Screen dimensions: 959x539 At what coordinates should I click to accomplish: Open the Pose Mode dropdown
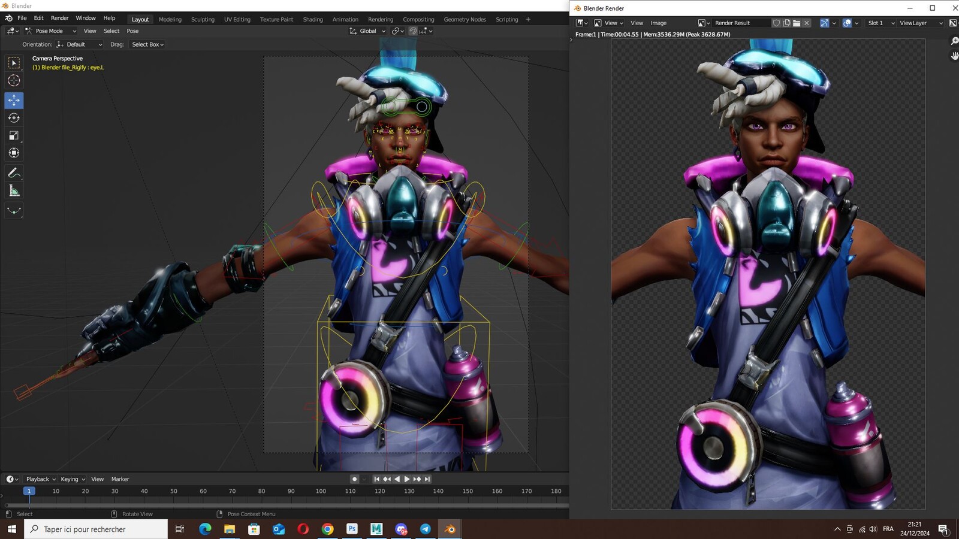(x=50, y=31)
